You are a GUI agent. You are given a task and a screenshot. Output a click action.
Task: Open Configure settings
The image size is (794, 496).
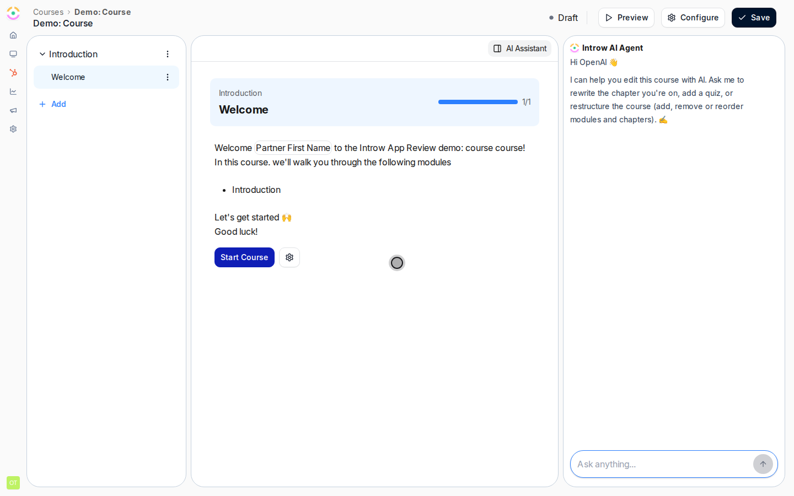(x=693, y=18)
